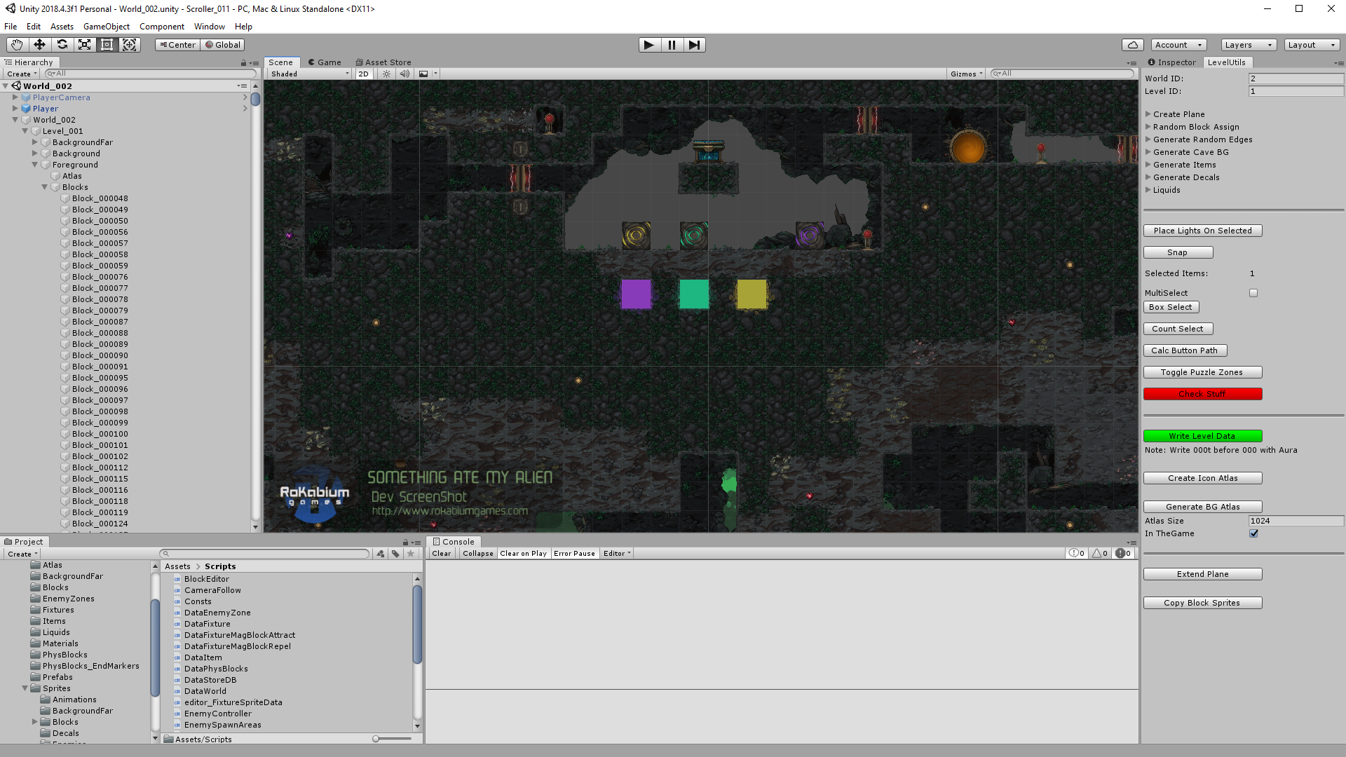The width and height of the screenshot is (1346, 757).
Task: Click the favorite star icon in Project panel
Action: pyautogui.click(x=411, y=554)
